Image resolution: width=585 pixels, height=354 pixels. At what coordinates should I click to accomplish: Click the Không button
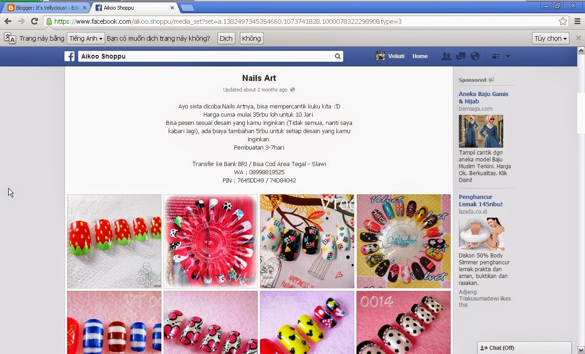(x=251, y=38)
